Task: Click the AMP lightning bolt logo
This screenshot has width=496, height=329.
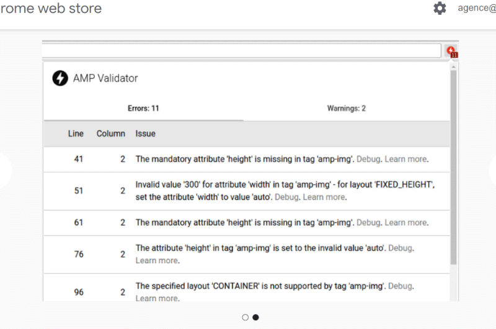Action: click(x=60, y=78)
